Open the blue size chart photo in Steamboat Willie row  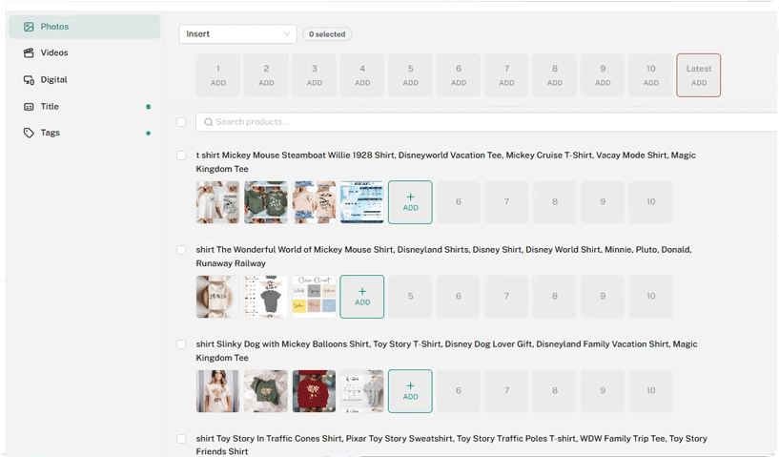click(362, 202)
